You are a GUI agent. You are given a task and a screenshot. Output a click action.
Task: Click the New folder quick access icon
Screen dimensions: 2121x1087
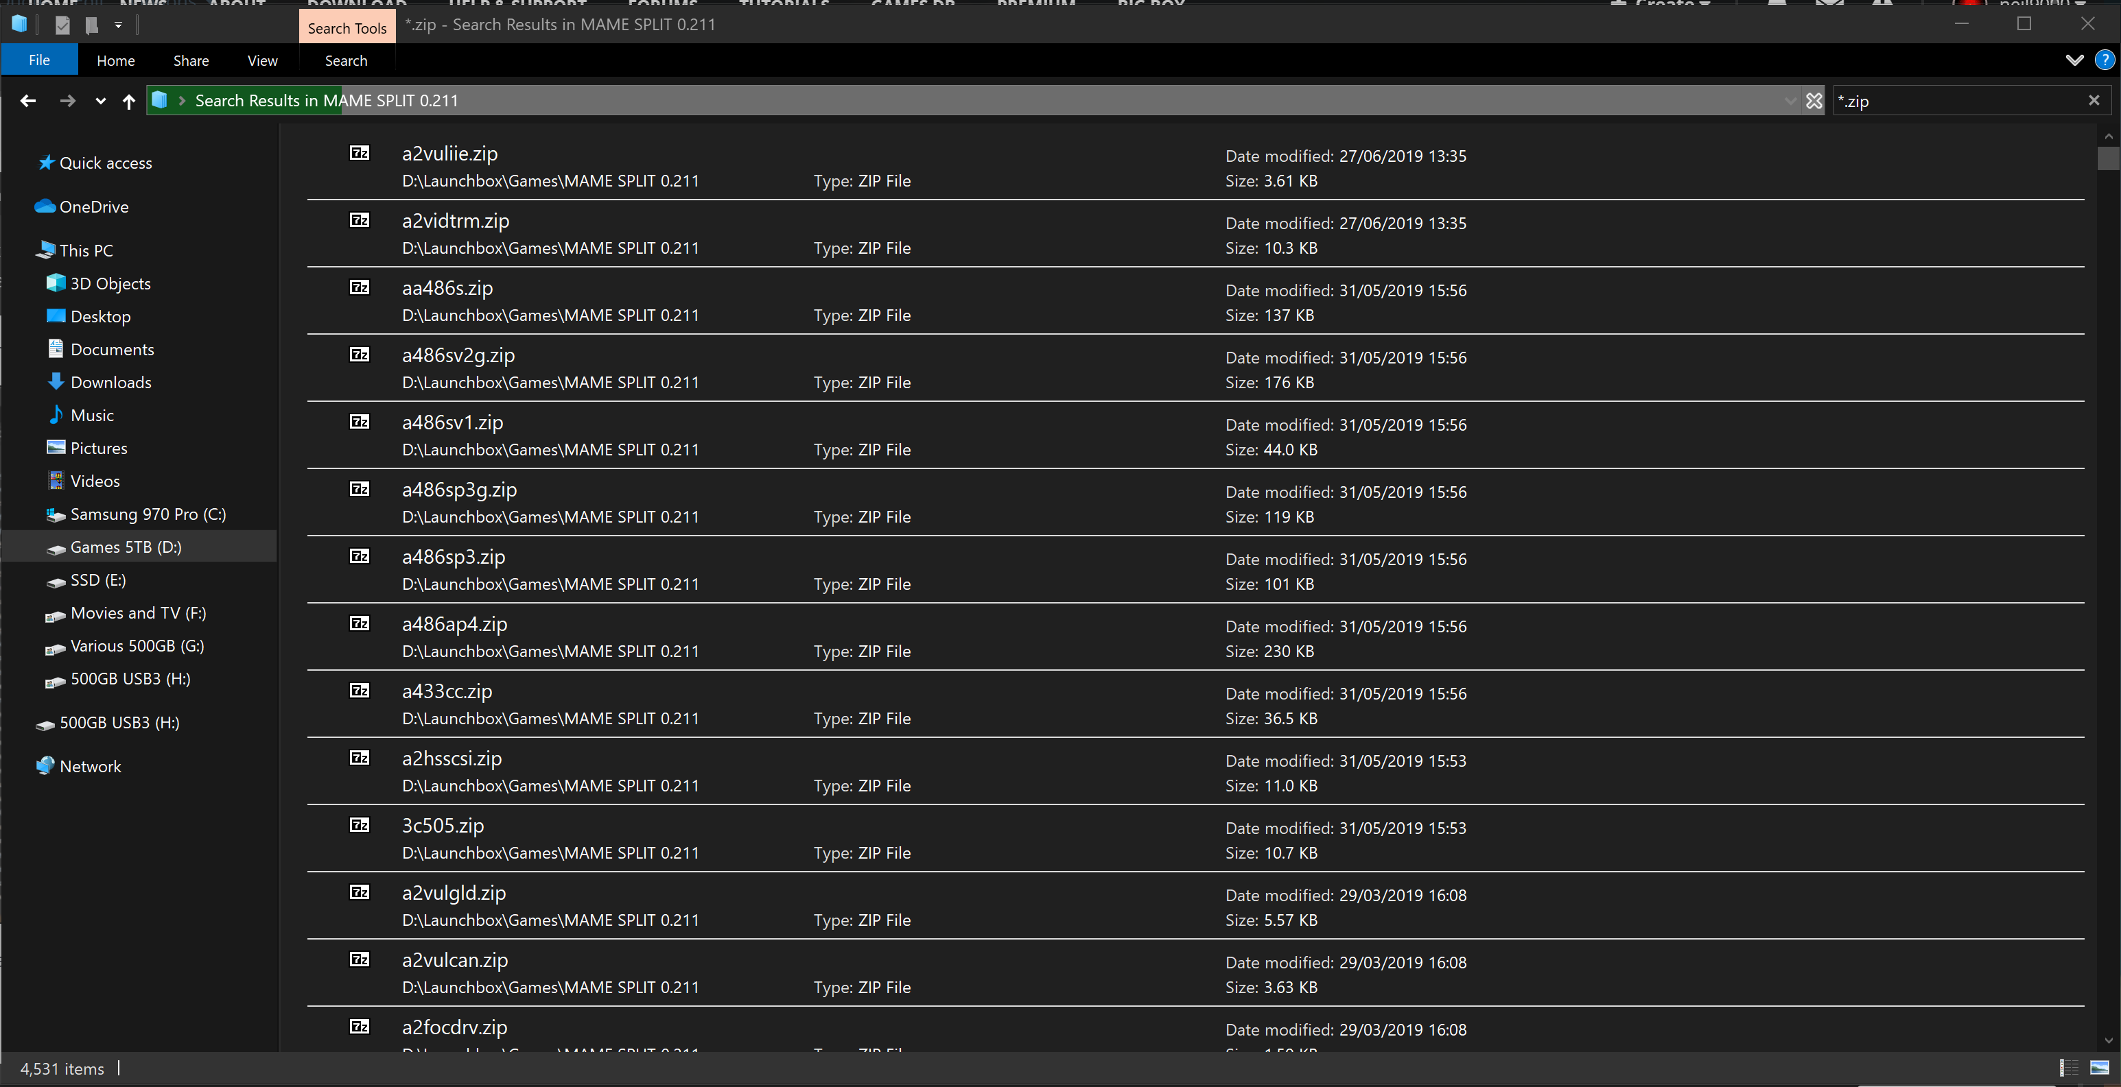coord(91,25)
